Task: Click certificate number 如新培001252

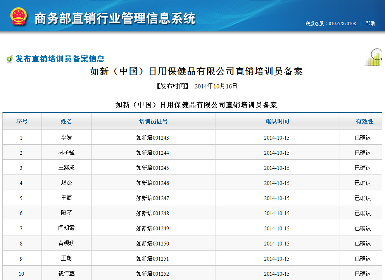Action: tap(152, 274)
